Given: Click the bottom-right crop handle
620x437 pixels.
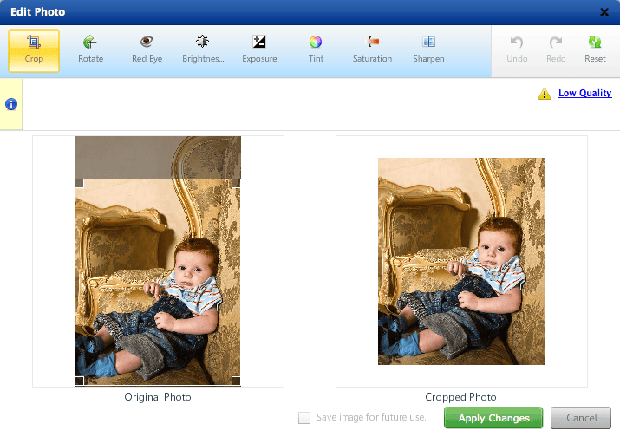Looking at the screenshot, I should coord(236,381).
